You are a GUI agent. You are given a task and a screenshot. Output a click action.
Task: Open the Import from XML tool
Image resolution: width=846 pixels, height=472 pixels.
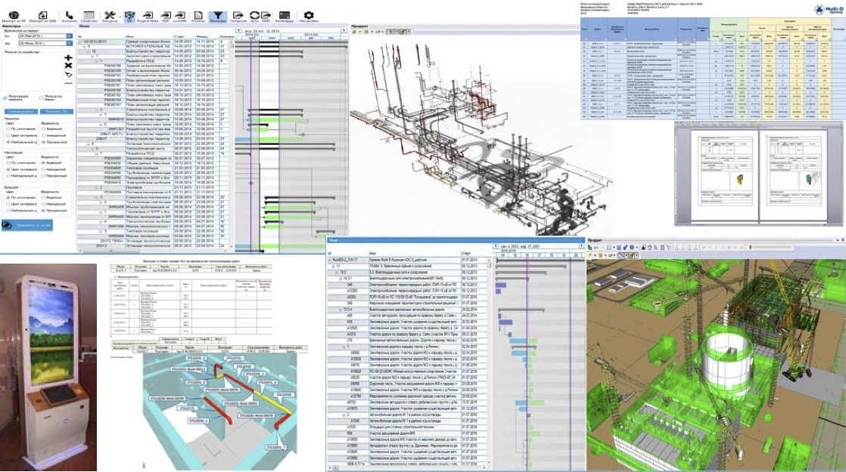click(43, 17)
